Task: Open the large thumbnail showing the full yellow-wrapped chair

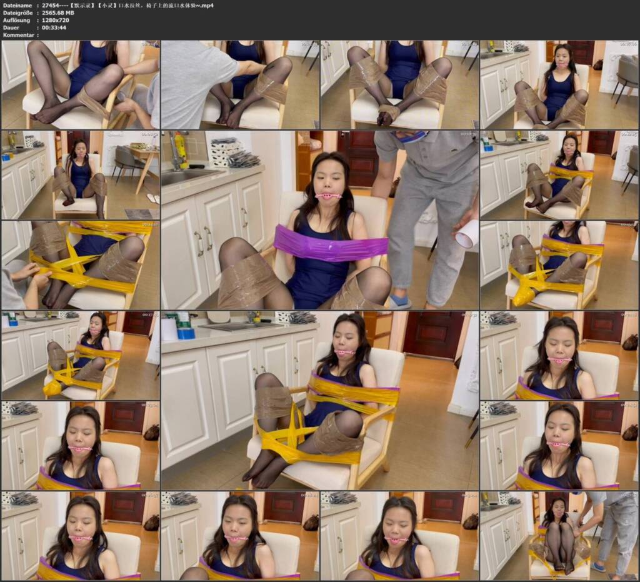Action: [x=319, y=400]
